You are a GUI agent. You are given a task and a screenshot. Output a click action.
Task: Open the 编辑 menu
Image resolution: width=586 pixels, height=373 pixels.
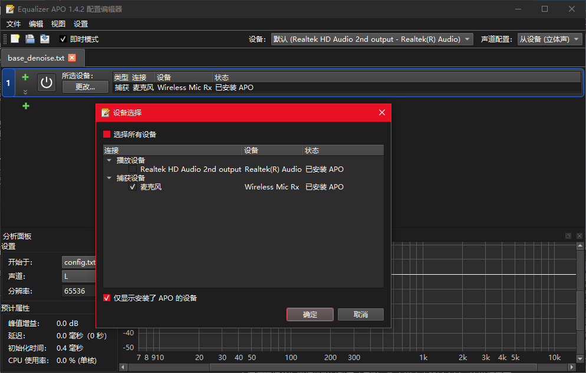tap(36, 24)
